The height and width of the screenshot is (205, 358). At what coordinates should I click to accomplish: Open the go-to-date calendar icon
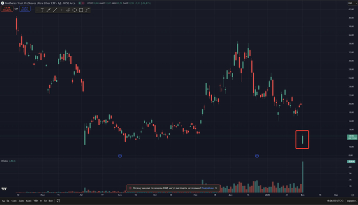pyautogui.click(x=58, y=201)
